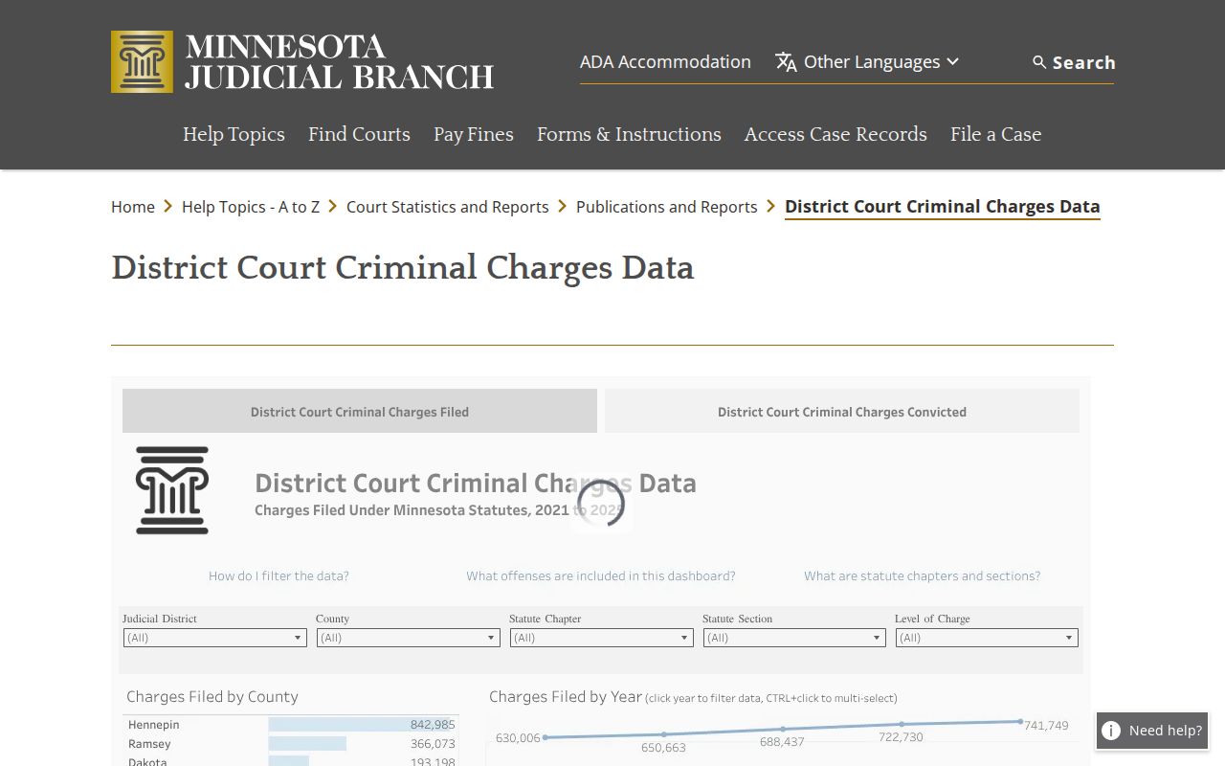Click the Charges Filed by County heading
Image resolution: width=1225 pixels, height=766 pixels.
pyautogui.click(x=212, y=697)
